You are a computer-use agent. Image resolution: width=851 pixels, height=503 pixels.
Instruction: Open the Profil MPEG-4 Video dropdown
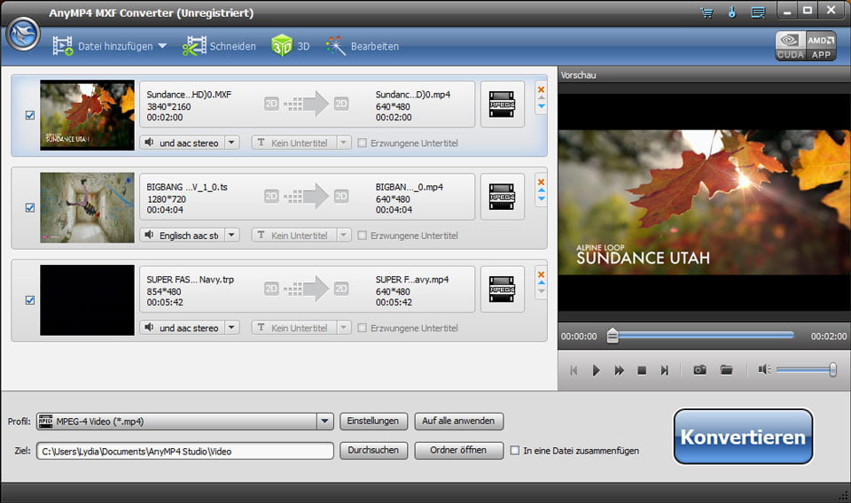coord(324,422)
